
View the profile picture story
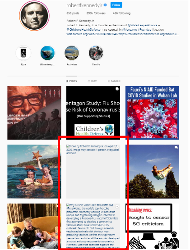pyautogui.click(x=34, y=16)
